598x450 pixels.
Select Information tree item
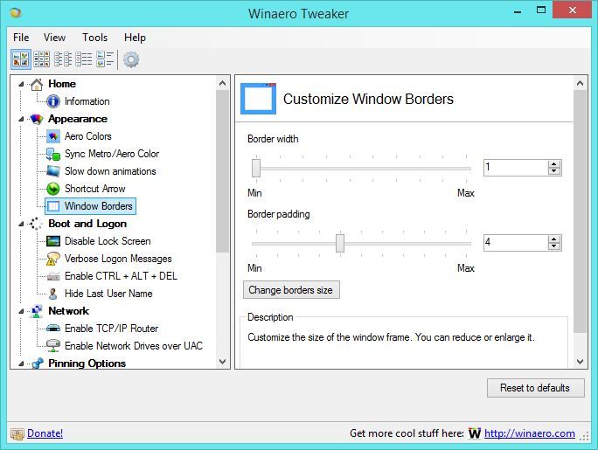(87, 101)
